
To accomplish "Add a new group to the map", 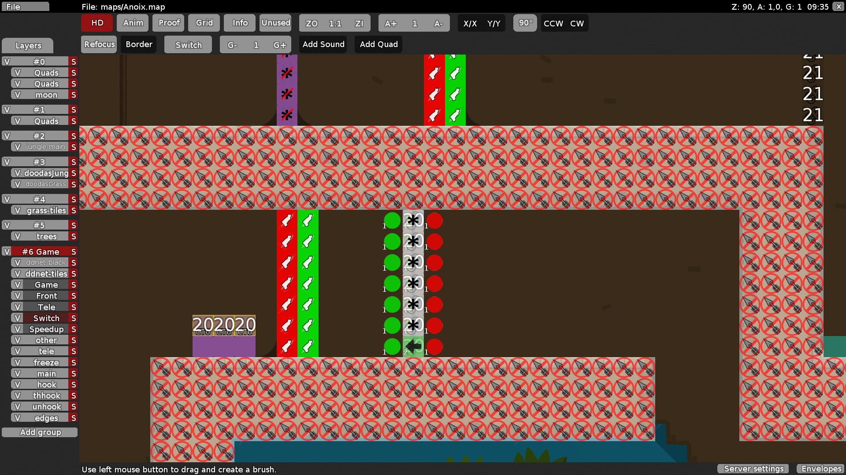I will pyautogui.click(x=40, y=432).
